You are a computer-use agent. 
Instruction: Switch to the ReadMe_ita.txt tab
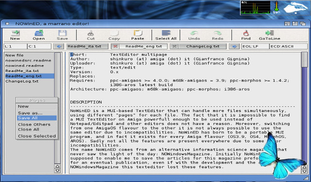87,46
